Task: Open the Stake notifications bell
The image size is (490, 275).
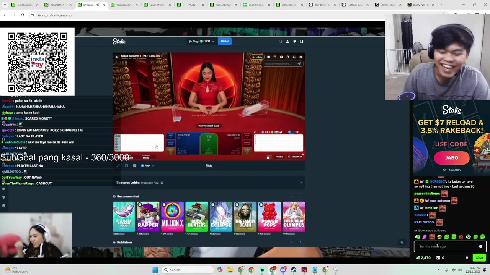Action: pos(294,41)
